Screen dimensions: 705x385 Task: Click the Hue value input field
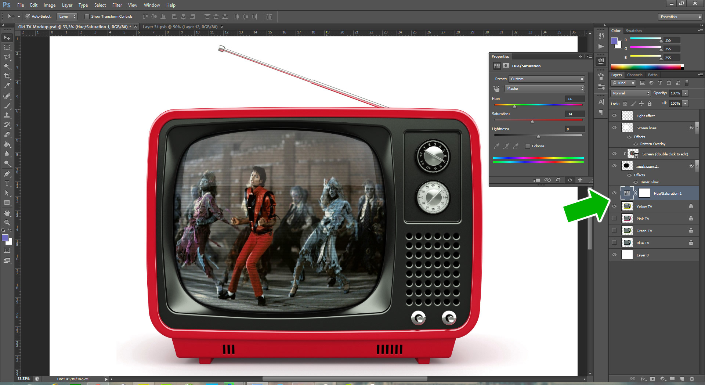[575, 99]
